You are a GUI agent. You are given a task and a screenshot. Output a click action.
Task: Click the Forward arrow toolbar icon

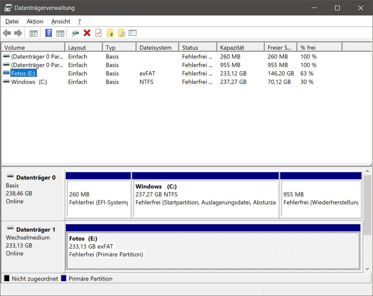[x=18, y=33]
